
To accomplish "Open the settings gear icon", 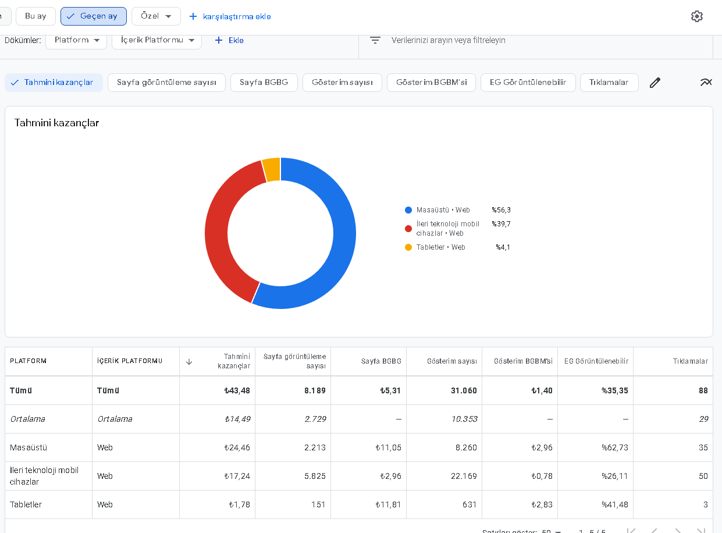I will pos(696,16).
